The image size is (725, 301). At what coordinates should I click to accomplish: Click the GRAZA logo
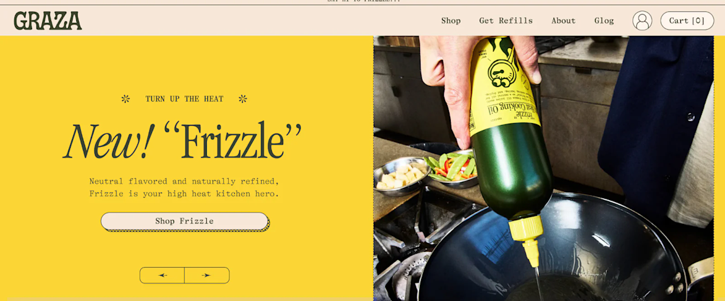click(48, 21)
